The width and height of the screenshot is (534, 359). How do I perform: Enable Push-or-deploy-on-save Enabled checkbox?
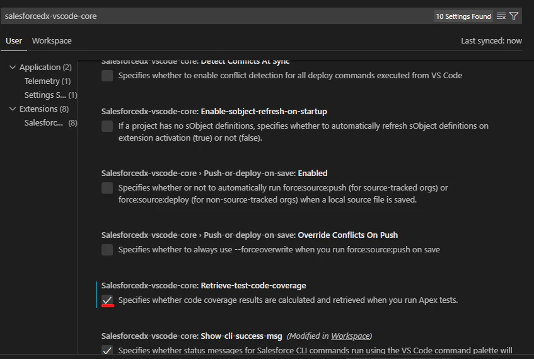pos(107,188)
